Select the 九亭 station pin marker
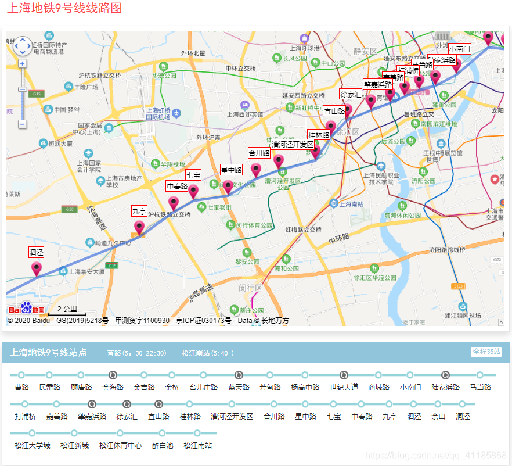 pyautogui.click(x=139, y=227)
